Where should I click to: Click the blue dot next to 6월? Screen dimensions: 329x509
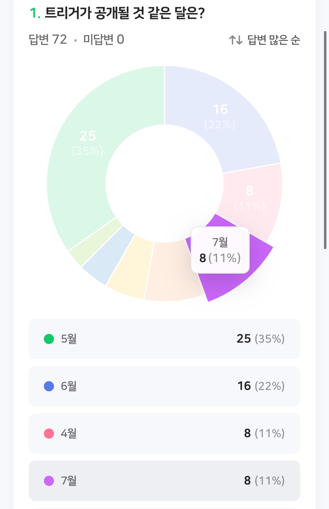tap(49, 386)
